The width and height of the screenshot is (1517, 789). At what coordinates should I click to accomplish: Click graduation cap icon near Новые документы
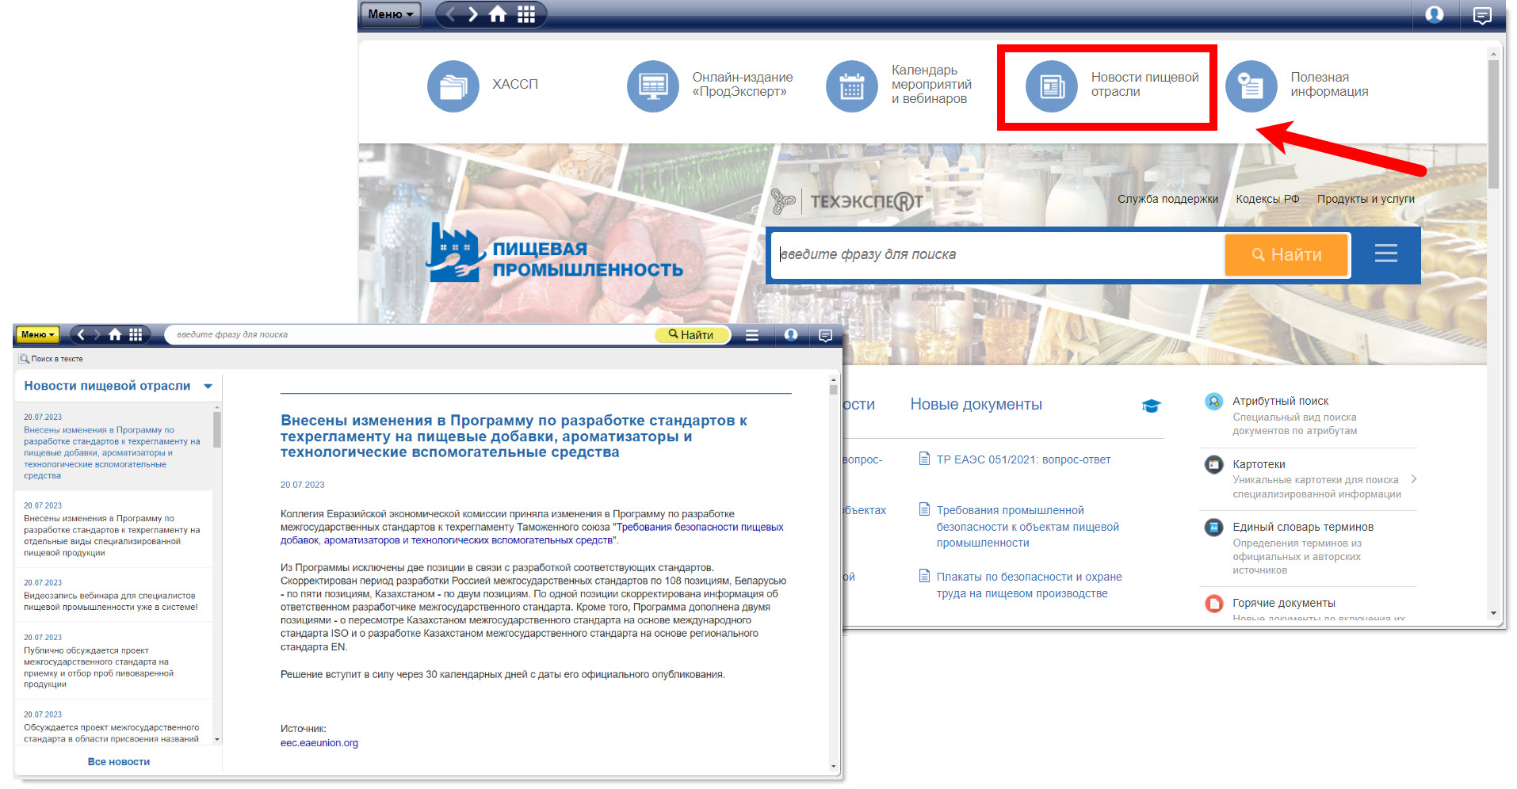pos(1151,406)
